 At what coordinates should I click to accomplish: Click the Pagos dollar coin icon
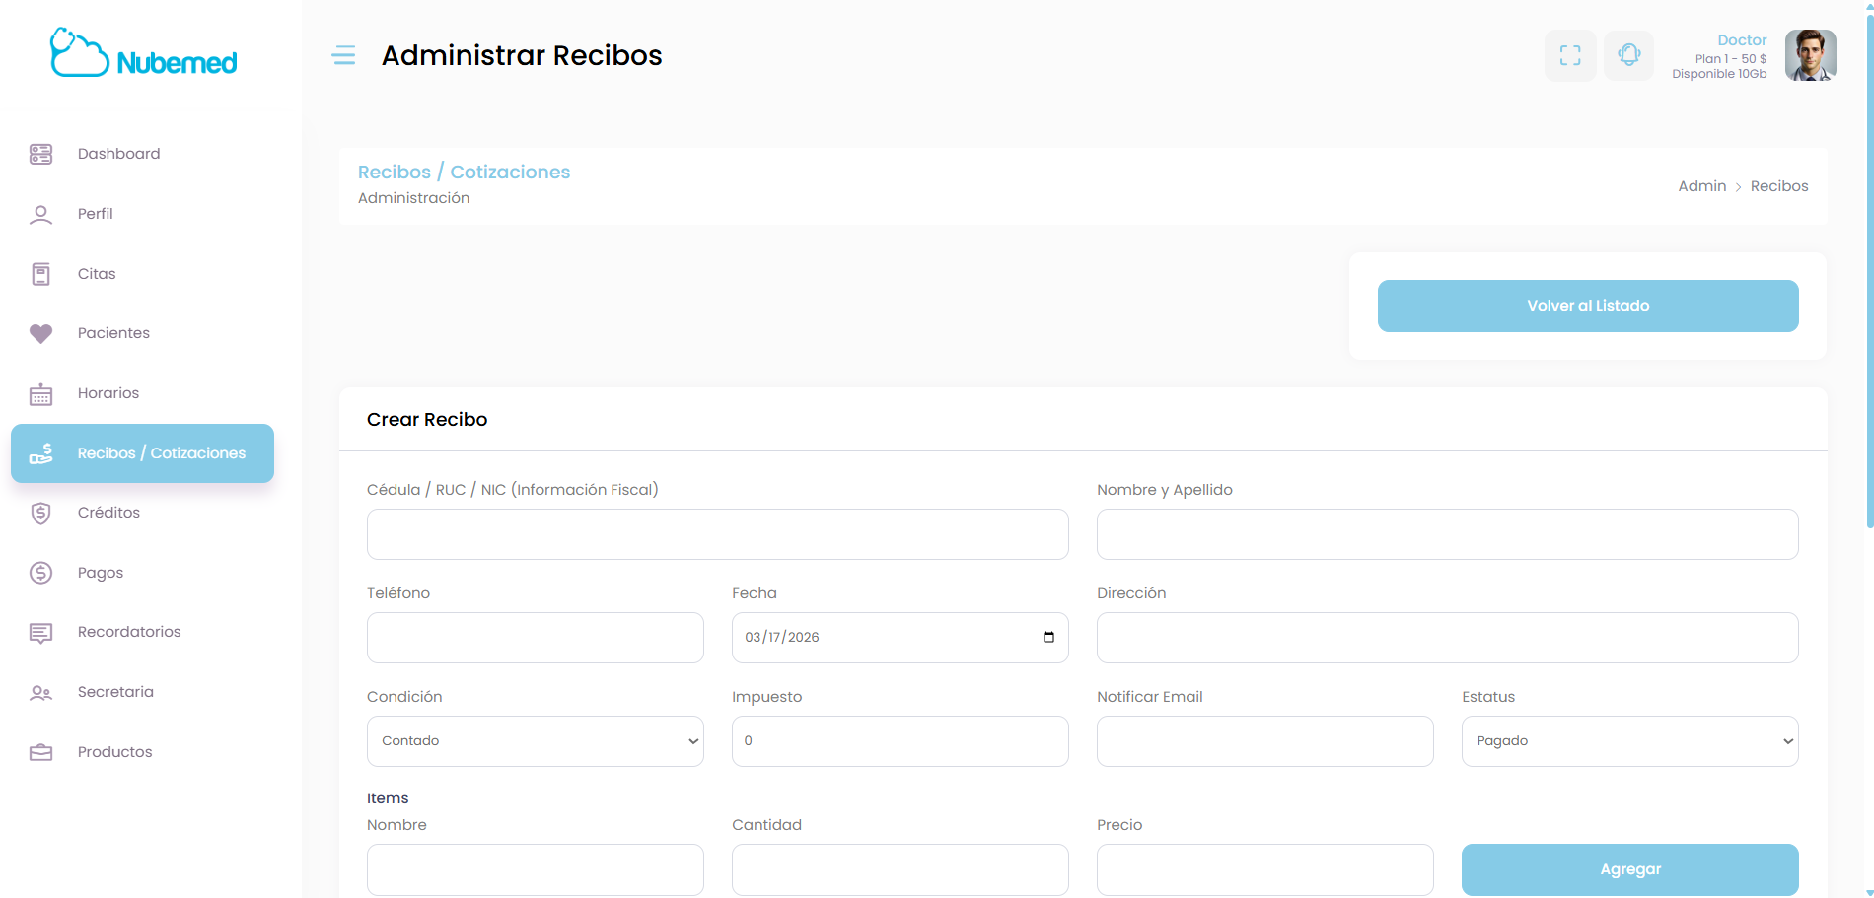click(x=40, y=573)
